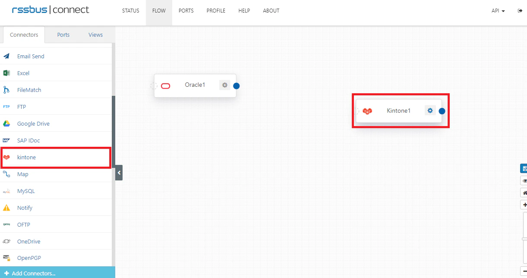Select the Email Send connector label
The height and width of the screenshot is (278, 527).
coord(31,56)
